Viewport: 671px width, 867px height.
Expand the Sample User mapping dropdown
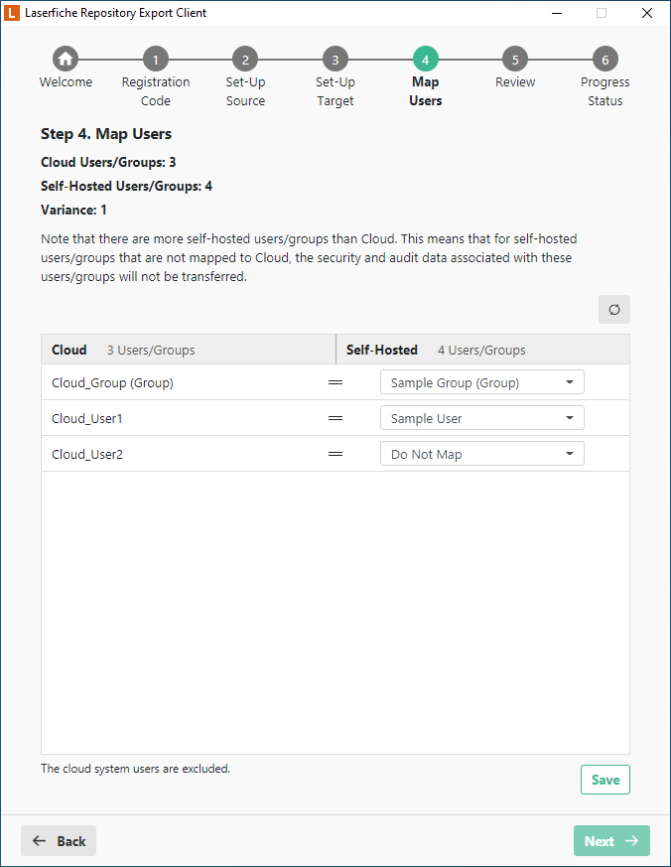click(481, 418)
